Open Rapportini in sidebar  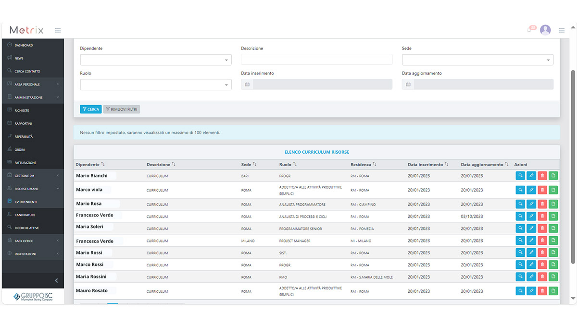click(33, 123)
